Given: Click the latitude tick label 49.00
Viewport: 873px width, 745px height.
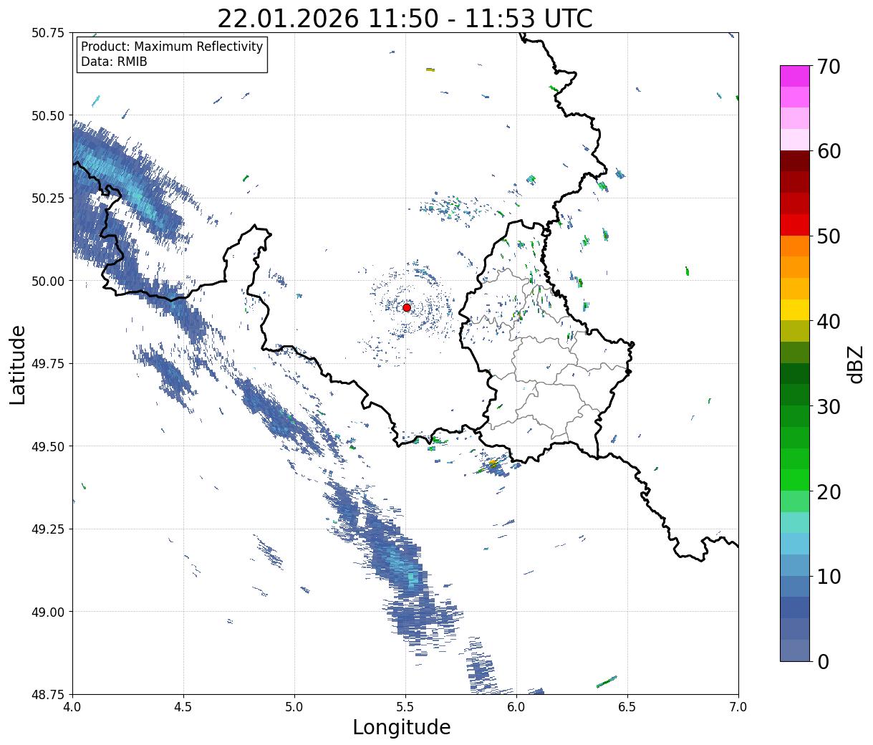Looking at the screenshot, I should 48,612.
